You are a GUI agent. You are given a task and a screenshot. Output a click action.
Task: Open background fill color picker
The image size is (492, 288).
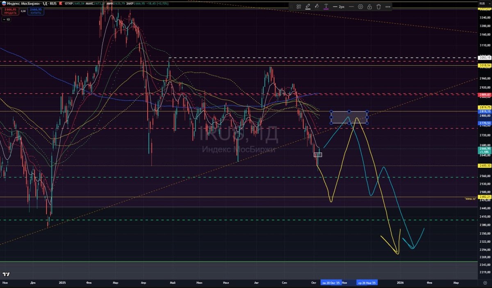tap(317, 7)
